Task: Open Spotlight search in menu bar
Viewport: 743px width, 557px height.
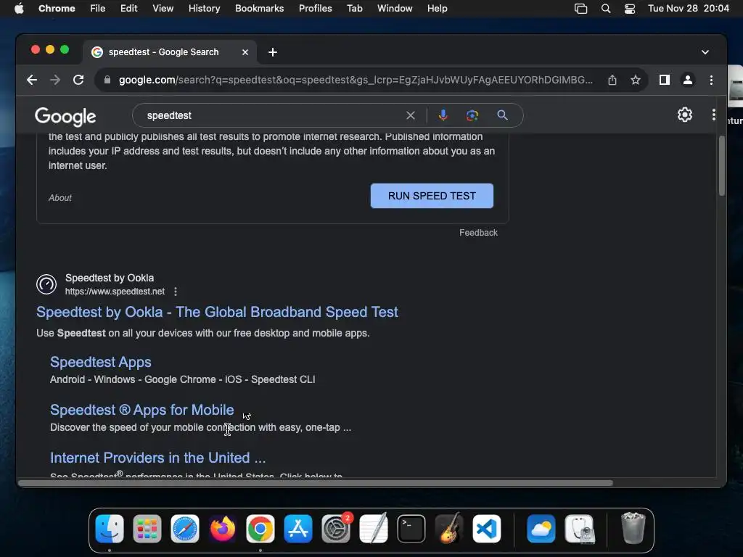Action: pos(606,9)
